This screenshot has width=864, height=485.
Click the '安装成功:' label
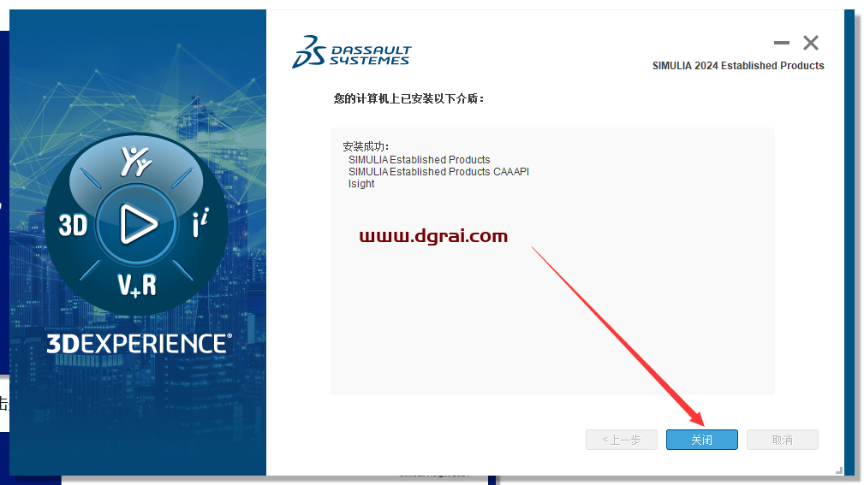pyautogui.click(x=366, y=146)
